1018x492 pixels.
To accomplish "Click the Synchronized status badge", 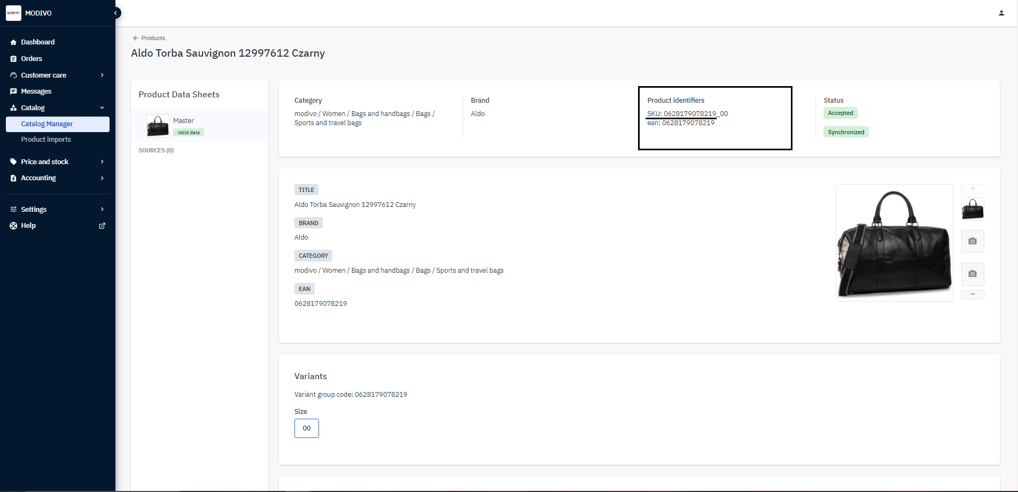I will [x=846, y=132].
